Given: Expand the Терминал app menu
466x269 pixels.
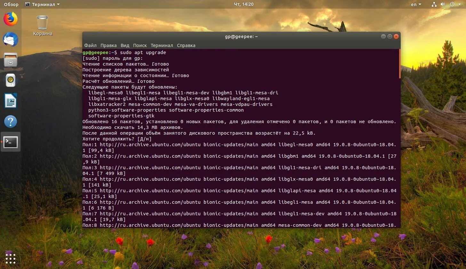Looking at the screenshot, I should click(42, 4).
